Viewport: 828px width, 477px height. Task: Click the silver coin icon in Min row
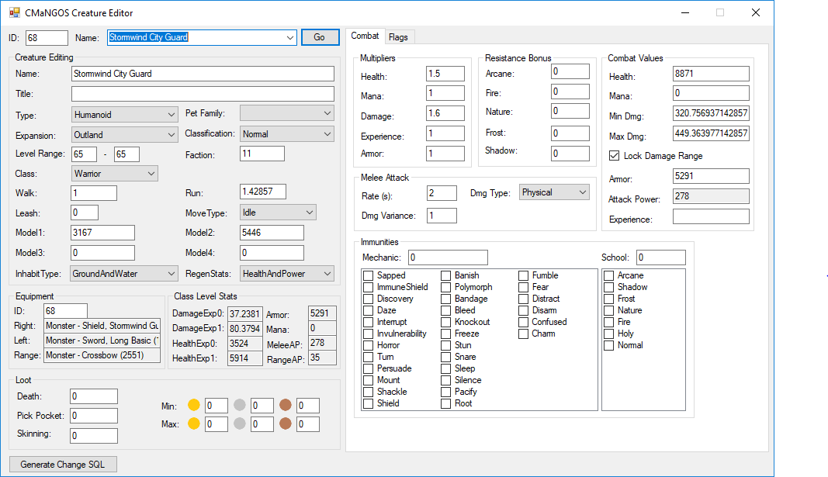tap(240, 405)
